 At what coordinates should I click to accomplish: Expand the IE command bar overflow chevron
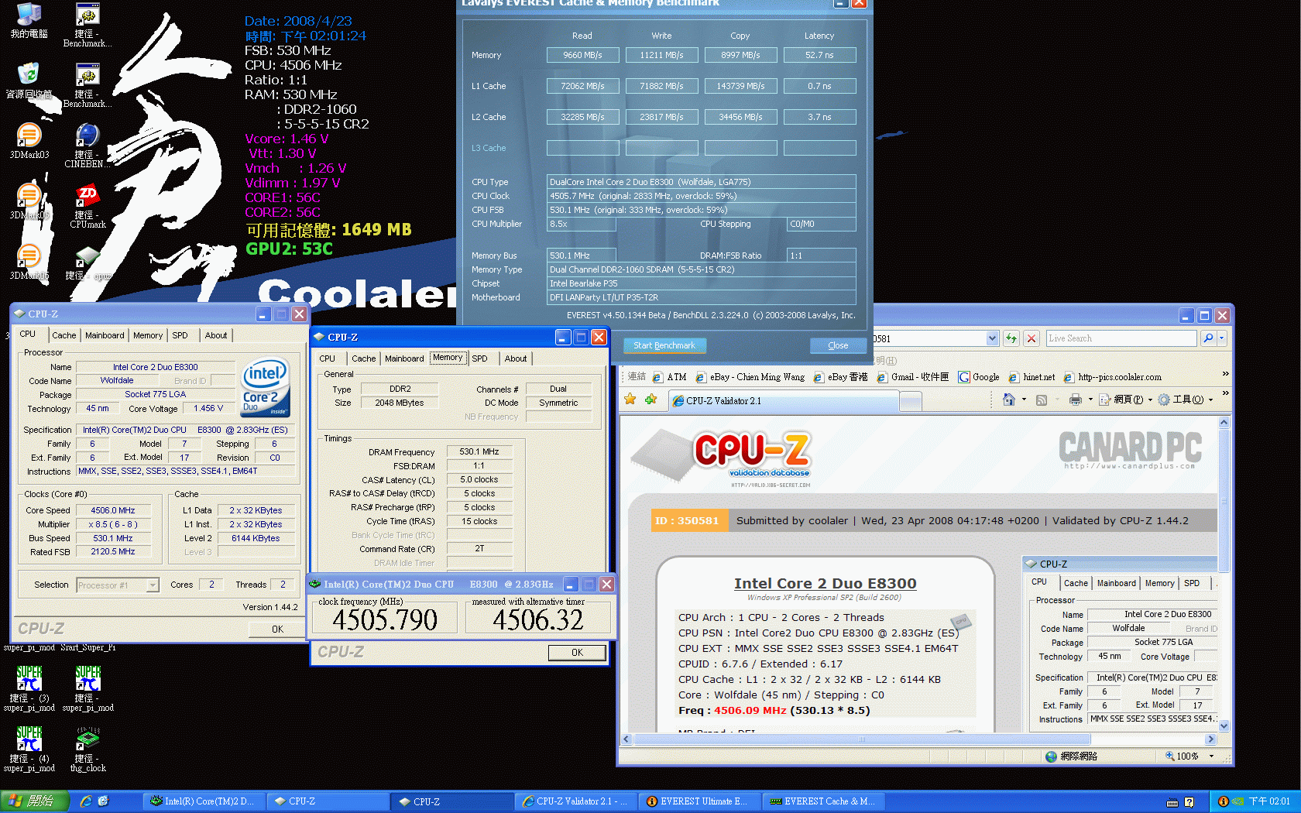[x=1225, y=394]
